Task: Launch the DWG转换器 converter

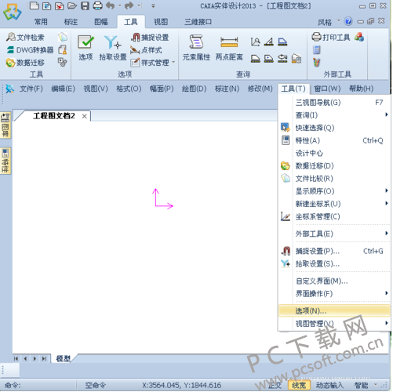Action: point(30,50)
